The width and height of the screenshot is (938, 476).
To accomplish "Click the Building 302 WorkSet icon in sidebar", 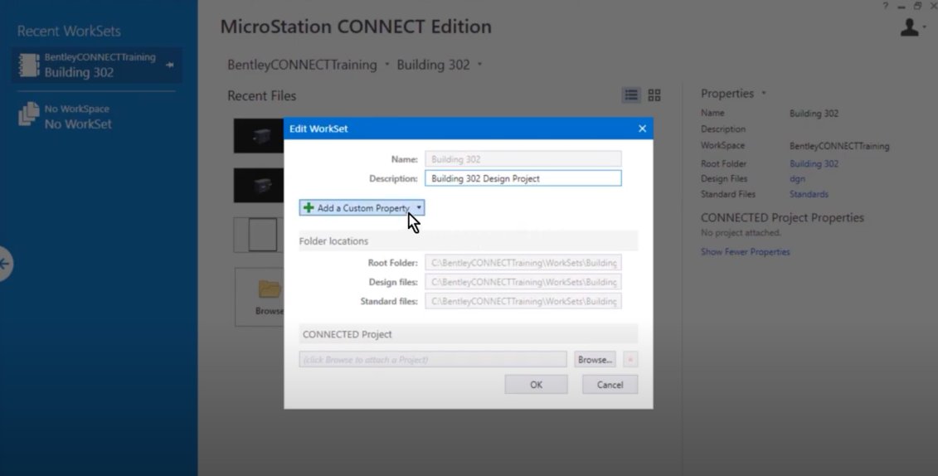I will tap(28, 66).
